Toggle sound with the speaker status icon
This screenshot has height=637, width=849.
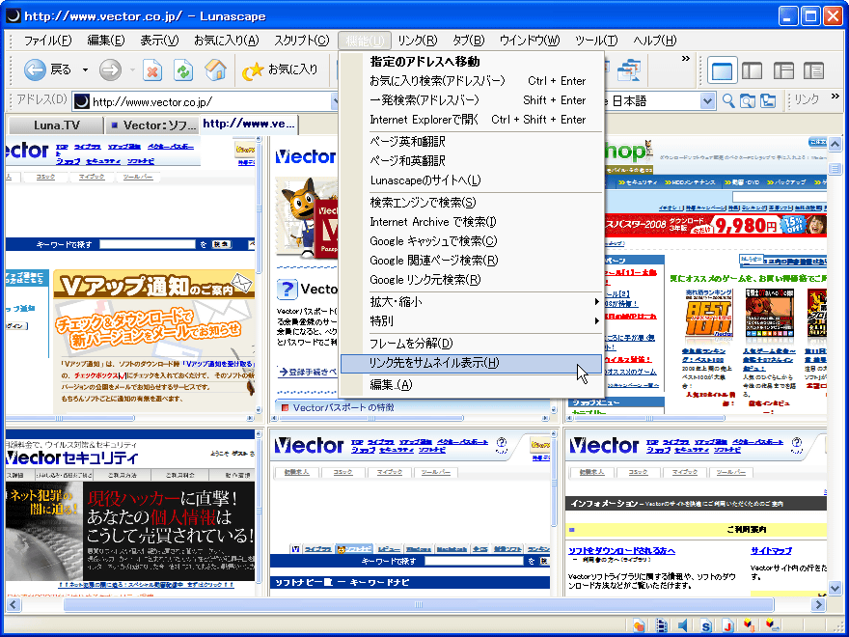(x=683, y=625)
